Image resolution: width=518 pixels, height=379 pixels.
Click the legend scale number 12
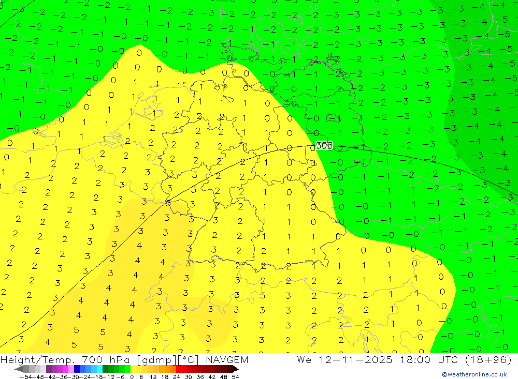point(153,377)
